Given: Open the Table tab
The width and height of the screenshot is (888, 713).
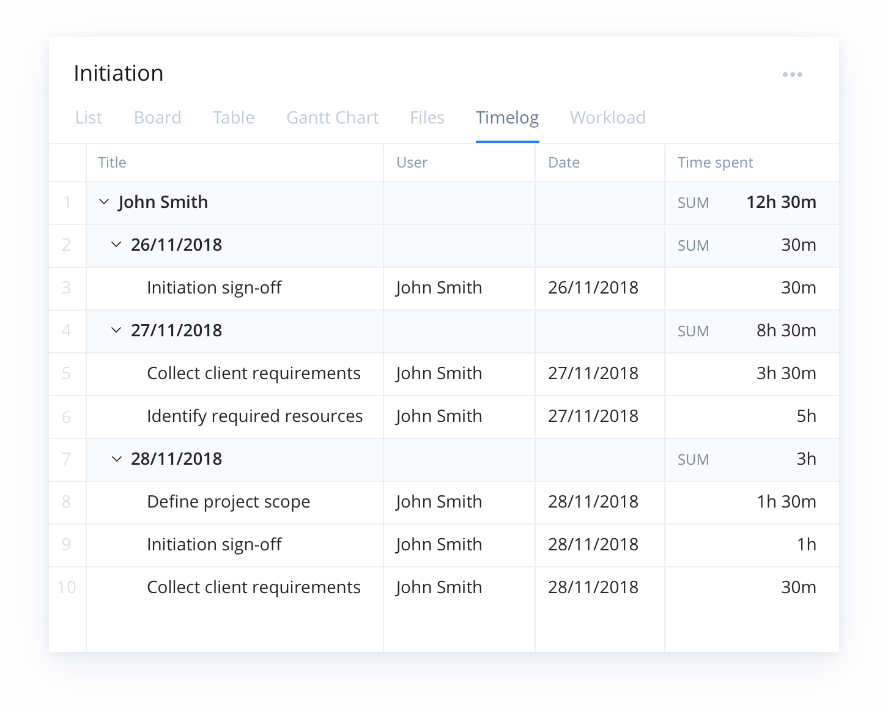Looking at the screenshot, I should (234, 117).
